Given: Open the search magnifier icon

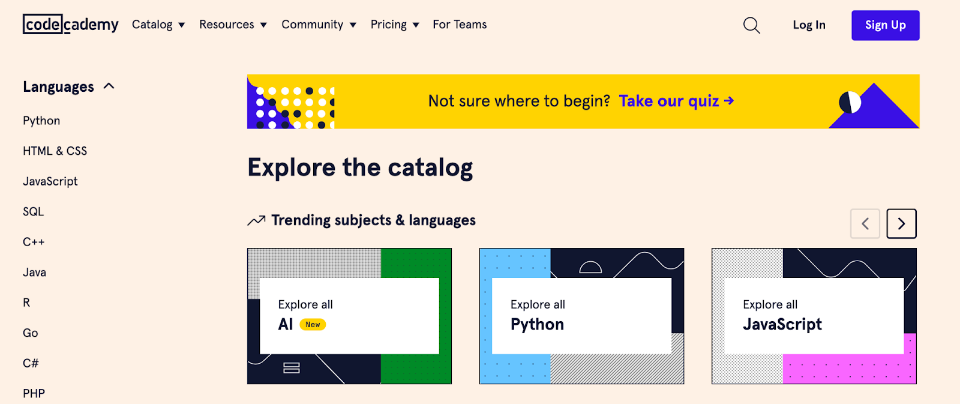Looking at the screenshot, I should coord(751,25).
